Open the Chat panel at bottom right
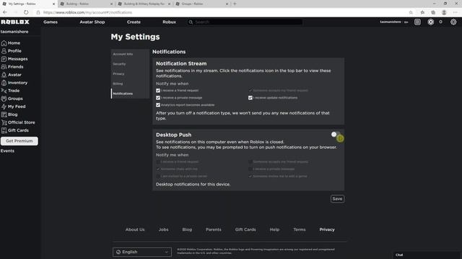The height and width of the screenshot is (259, 462). point(426,255)
